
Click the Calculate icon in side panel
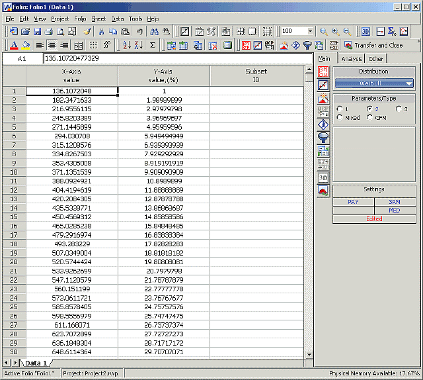pyautogui.click(x=323, y=71)
